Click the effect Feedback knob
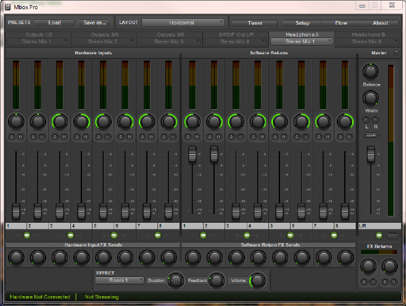The height and width of the screenshot is (306, 406). pos(217,280)
